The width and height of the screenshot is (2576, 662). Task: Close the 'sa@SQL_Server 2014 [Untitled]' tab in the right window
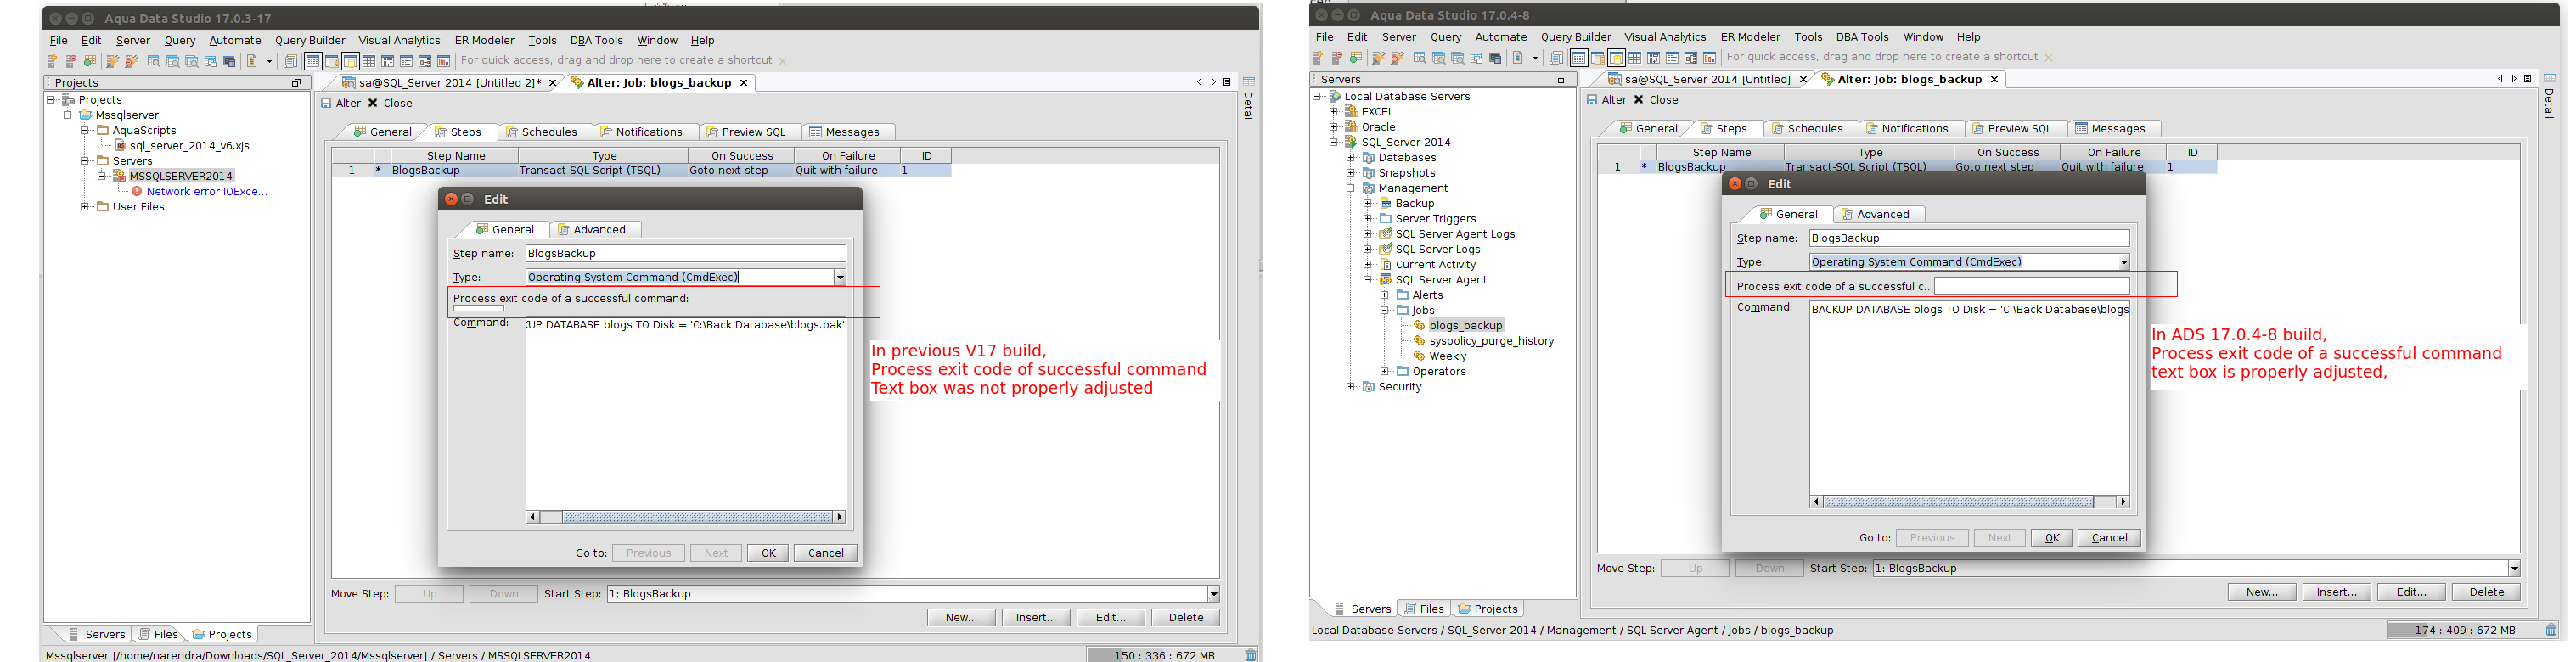[1803, 80]
